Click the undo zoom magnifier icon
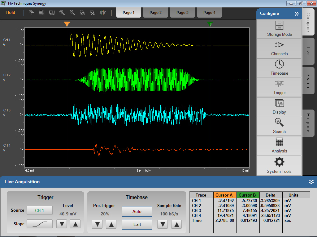Screen dimensions: 317x237 [82, 12]
